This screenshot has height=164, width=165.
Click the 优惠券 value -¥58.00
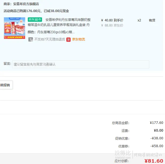157,146
